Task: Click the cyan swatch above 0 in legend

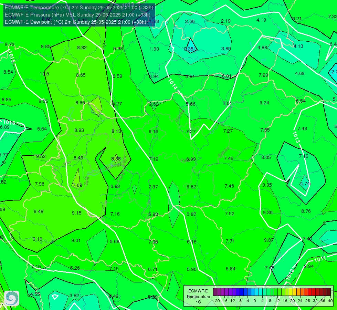Action: [x=256, y=292]
